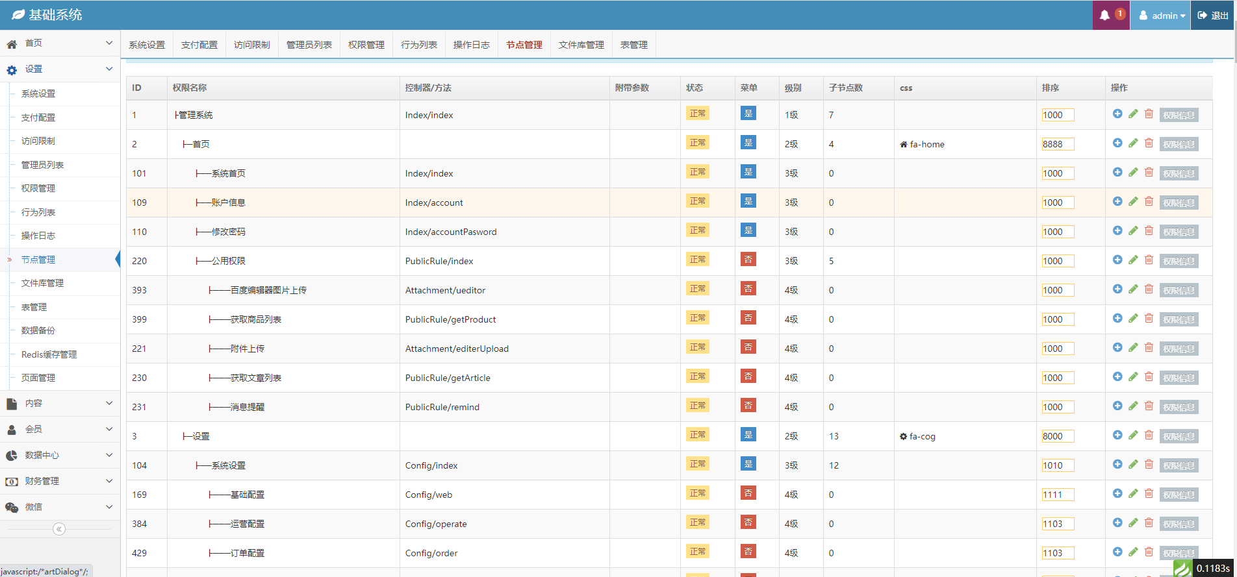Click the add icon for 管理系统 row
1237x577 pixels.
tap(1117, 114)
